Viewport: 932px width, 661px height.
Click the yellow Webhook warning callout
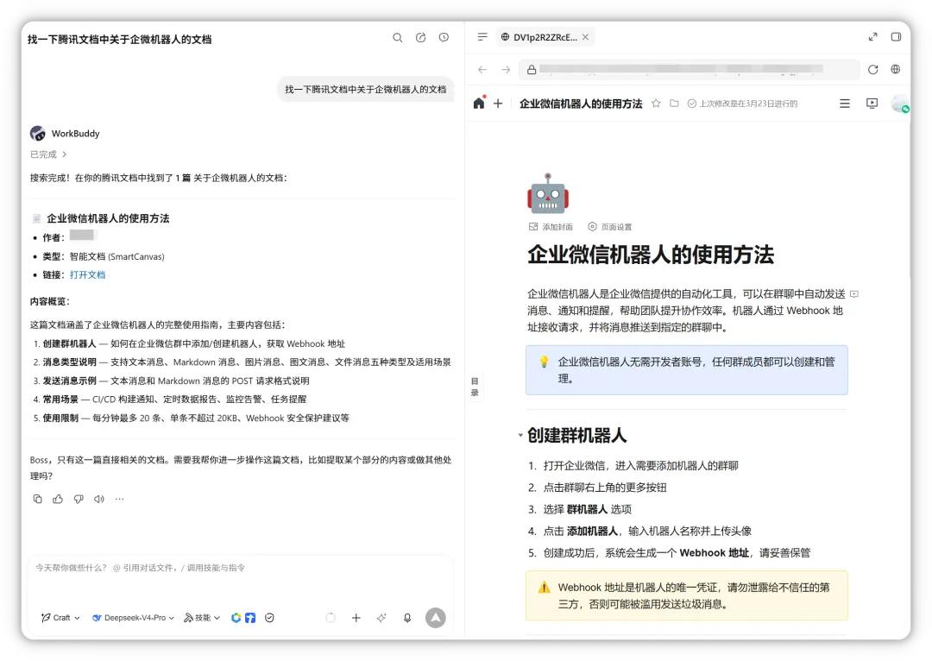687,595
